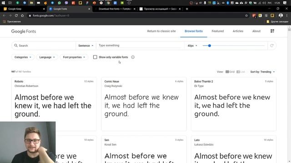The width and height of the screenshot is (291, 163).
Task: Close the Google Keep browser tab
Action: click(x=44, y=9)
